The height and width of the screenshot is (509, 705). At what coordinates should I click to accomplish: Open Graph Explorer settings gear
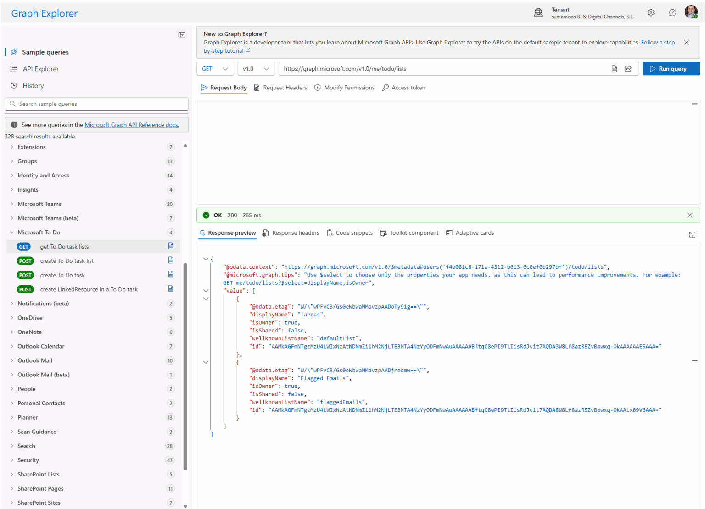tap(651, 12)
